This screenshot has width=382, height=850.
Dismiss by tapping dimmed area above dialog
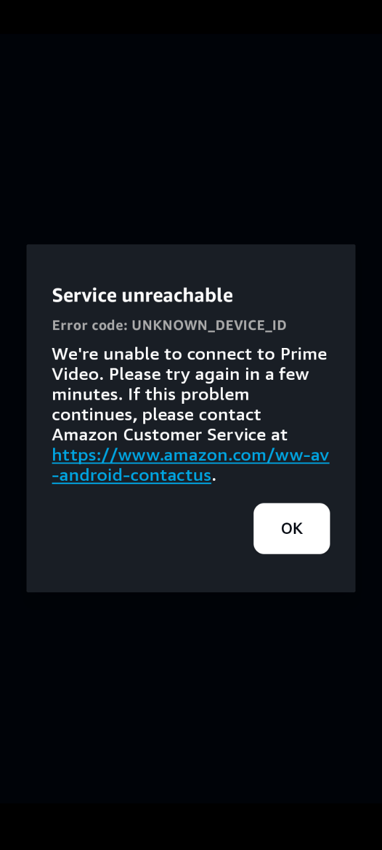(191, 139)
